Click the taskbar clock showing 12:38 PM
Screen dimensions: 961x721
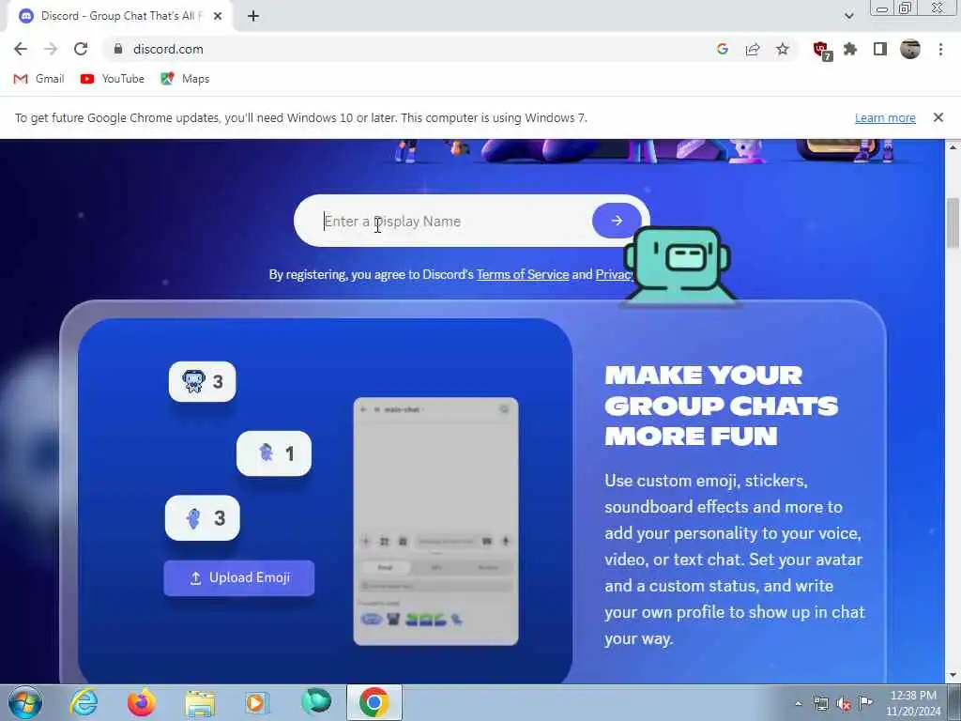(913, 703)
